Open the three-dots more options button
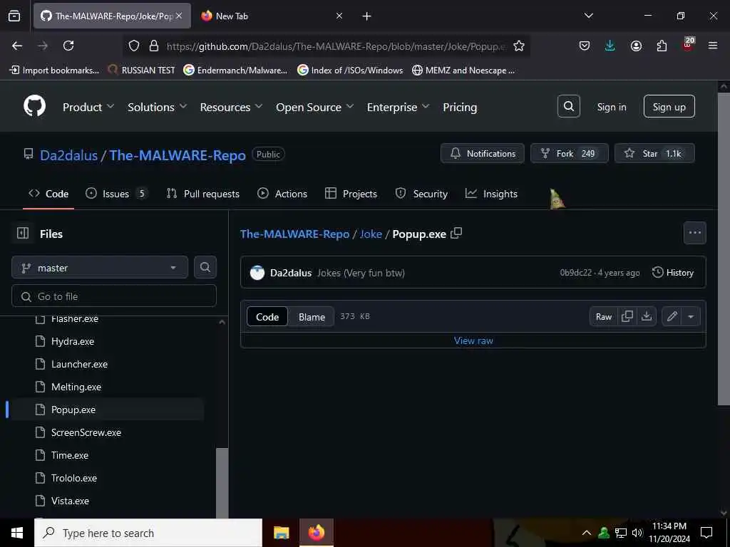730x547 pixels. 694,233
